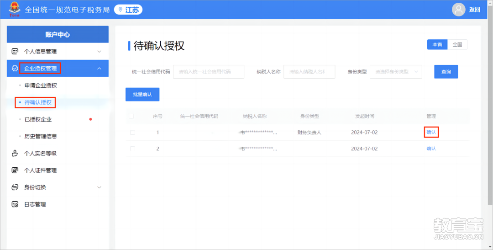The width and height of the screenshot is (493, 250).
Task: Click the 返回 link at top right
Action: [x=475, y=10]
